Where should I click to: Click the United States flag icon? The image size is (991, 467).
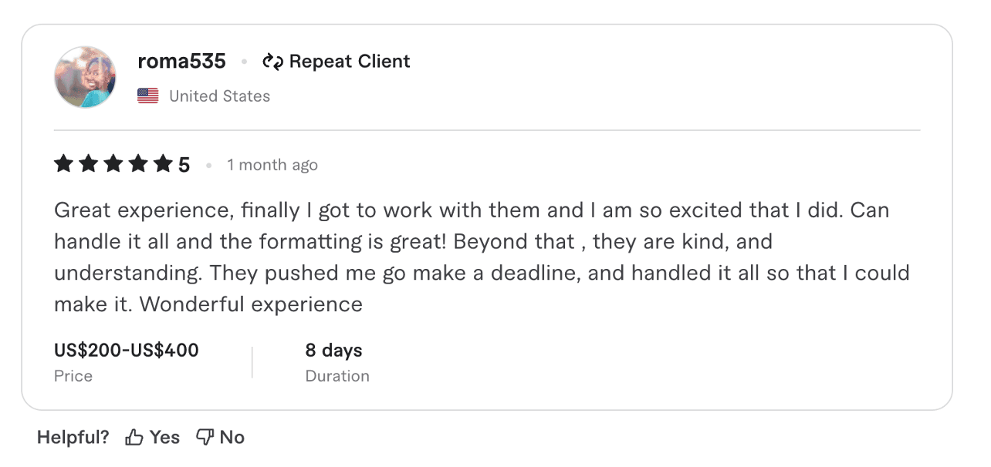147,96
